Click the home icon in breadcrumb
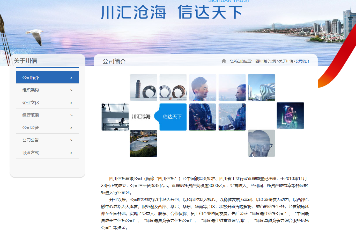Image resolution: width=356 pixels, height=230 pixels. click(x=224, y=61)
